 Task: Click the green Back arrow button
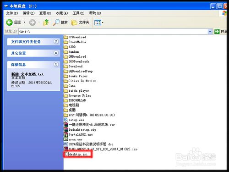[x=10, y=22]
